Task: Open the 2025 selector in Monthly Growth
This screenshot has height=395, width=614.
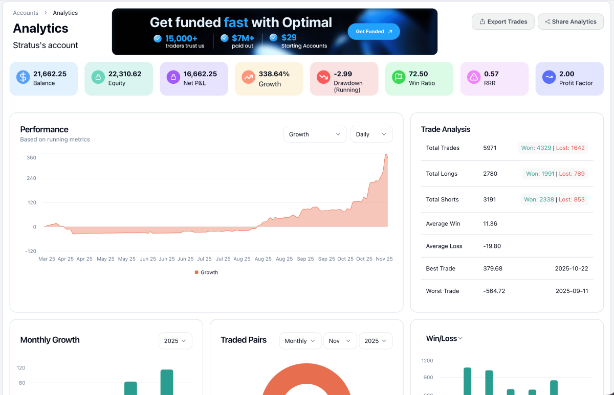Action: (x=175, y=341)
